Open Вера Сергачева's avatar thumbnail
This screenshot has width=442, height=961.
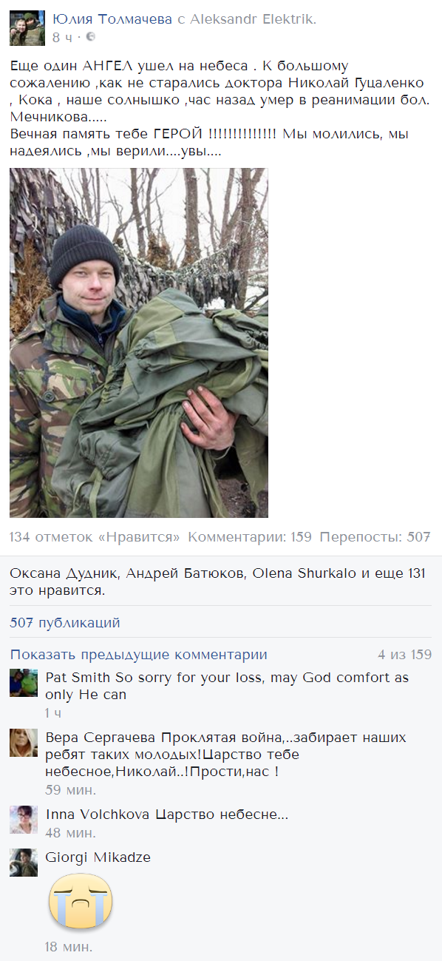pyautogui.click(x=24, y=743)
